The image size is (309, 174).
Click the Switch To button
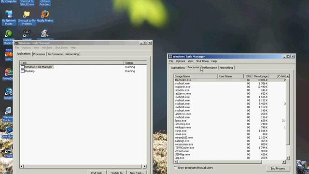117,173
